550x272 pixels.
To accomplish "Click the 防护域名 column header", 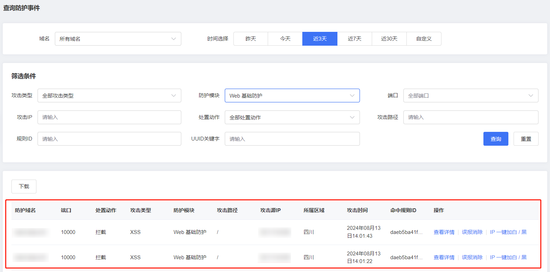I will coord(25,210).
